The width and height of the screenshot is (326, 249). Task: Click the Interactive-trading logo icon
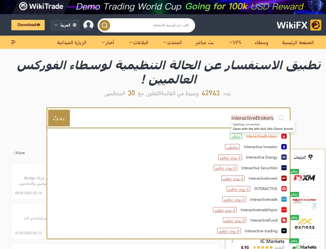pyautogui.click(x=284, y=231)
